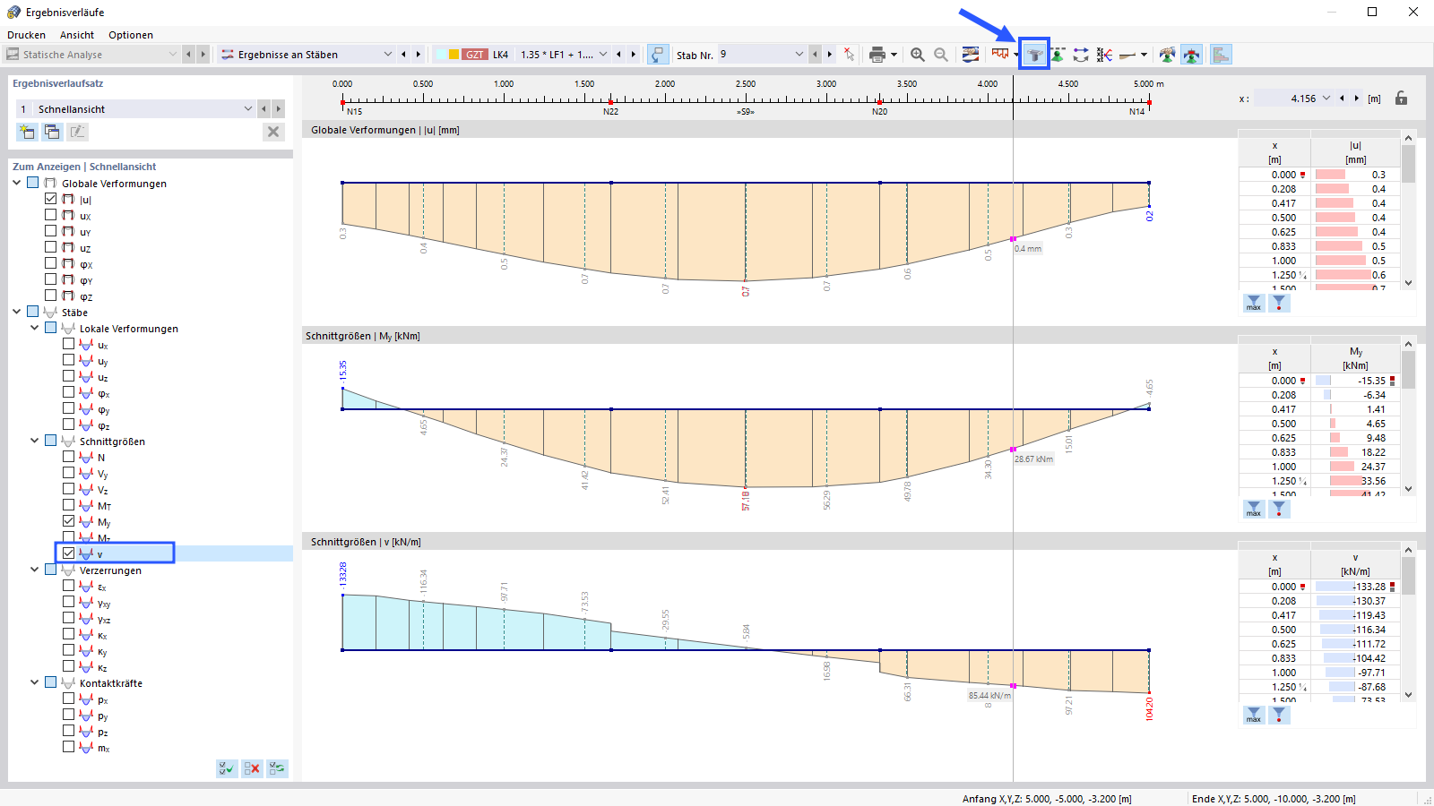Click the max filter icon under |u| table
The height and width of the screenshot is (806, 1434).
[x=1253, y=304]
